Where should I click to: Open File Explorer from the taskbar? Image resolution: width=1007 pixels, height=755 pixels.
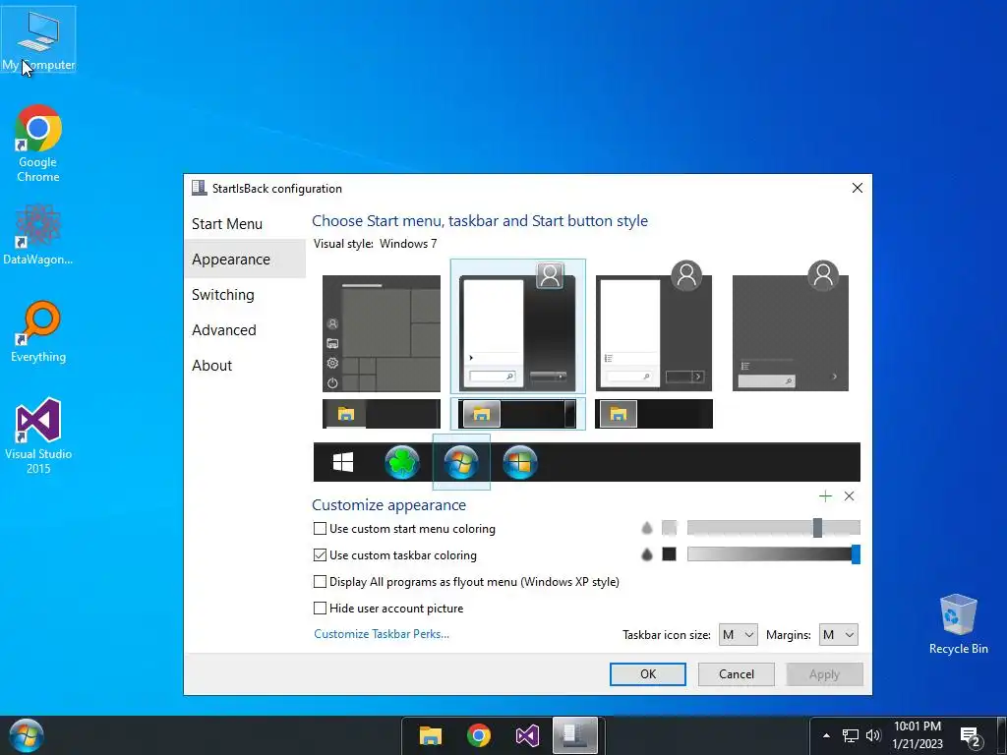point(431,735)
